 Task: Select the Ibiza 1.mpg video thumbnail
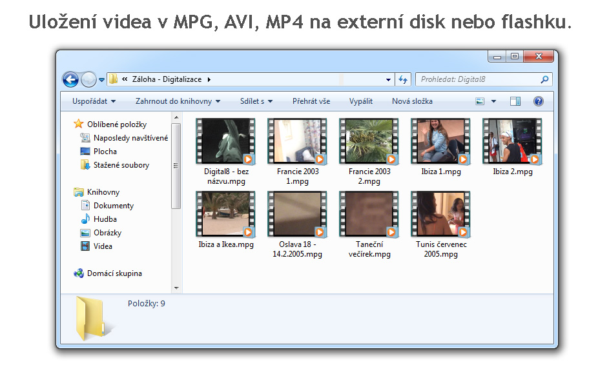[440, 141]
